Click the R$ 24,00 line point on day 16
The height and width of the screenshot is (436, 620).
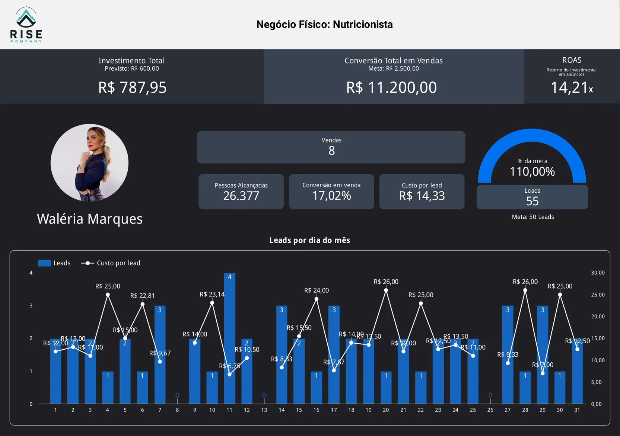[x=317, y=299]
